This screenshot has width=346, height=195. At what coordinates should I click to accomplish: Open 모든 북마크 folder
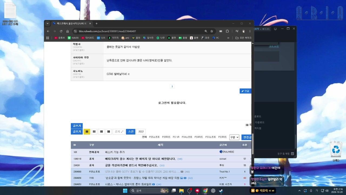pos(243,38)
